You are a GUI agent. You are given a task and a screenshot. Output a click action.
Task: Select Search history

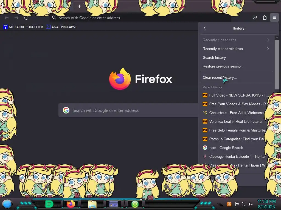click(x=236, y=57)
